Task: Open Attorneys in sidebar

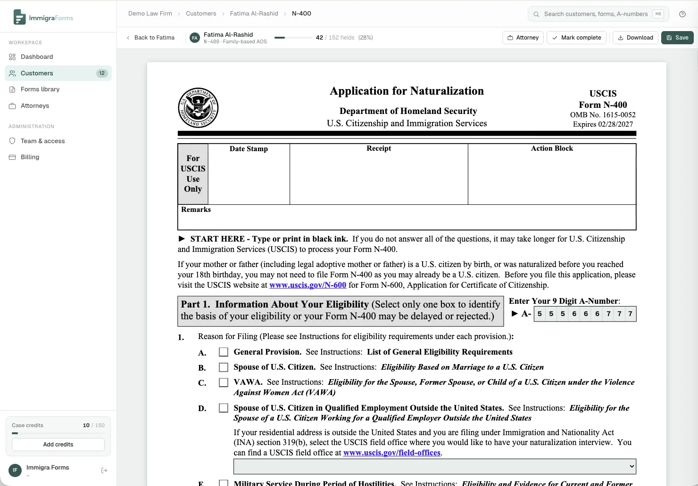Action: tap(58, 106)
